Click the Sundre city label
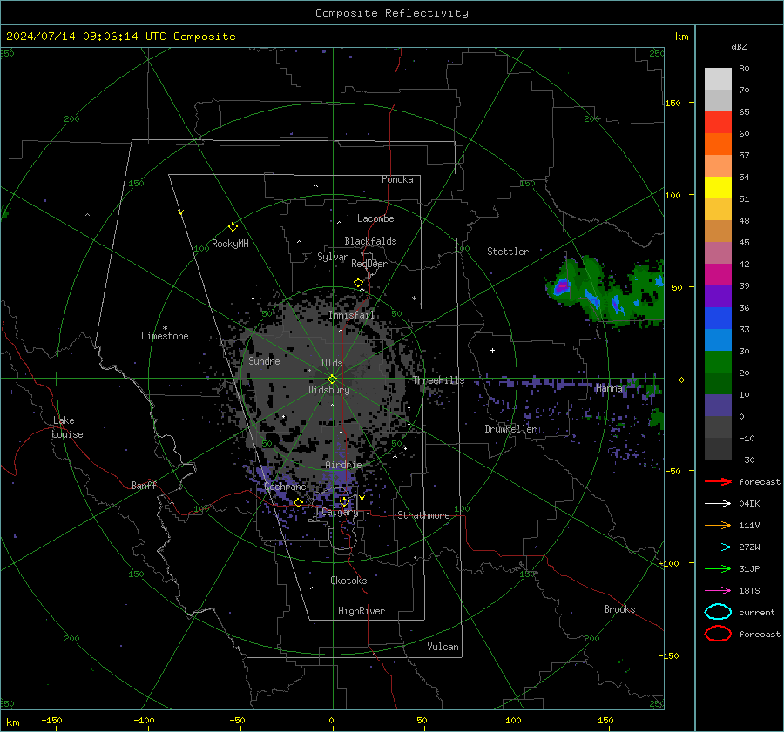 tap(264, 360)
